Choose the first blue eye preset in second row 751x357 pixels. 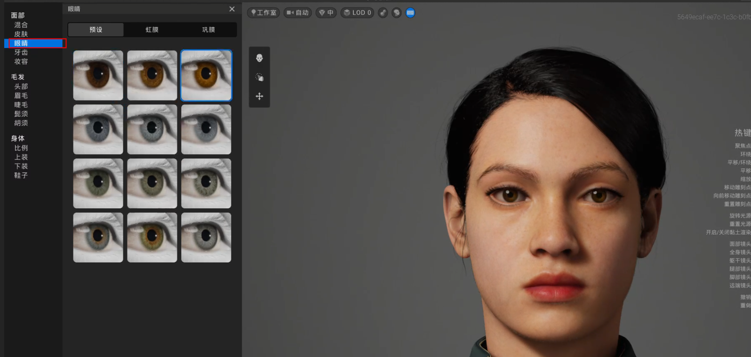coord(98,129)
